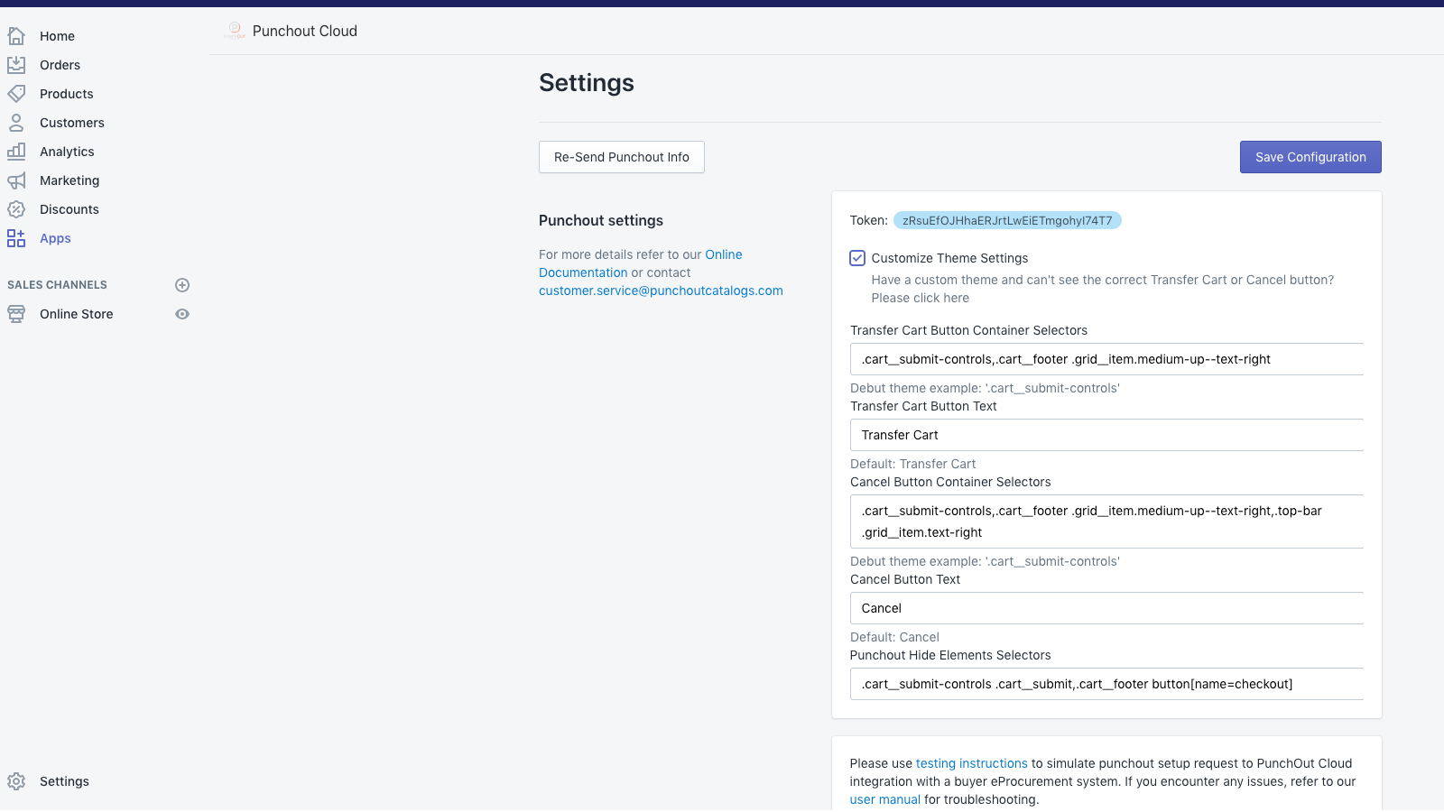
Task: Click into the Cancel Button Text field
Action: [1106, 608]
